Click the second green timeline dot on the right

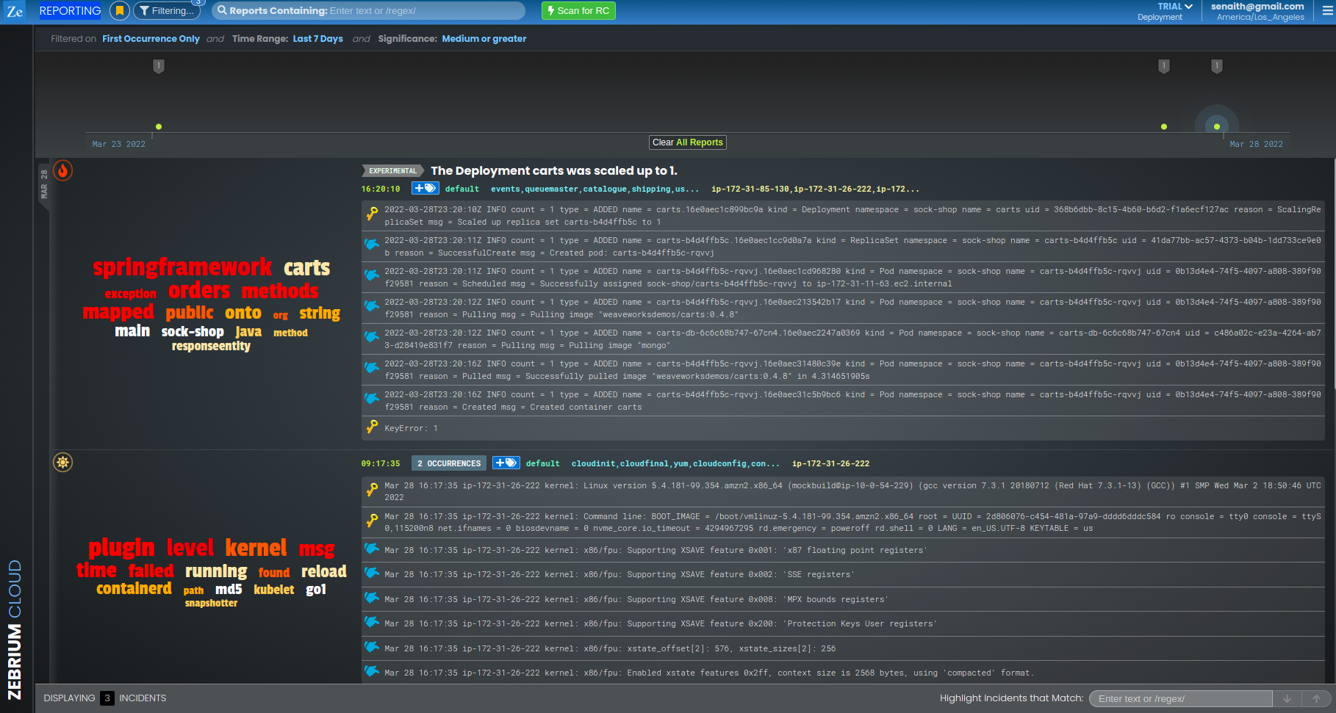(1164, 127)
